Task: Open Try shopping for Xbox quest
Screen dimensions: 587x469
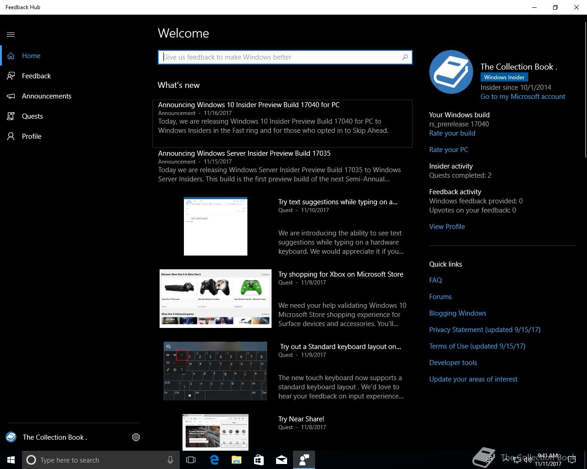Action: (341, 274)
